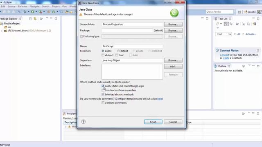The width and height of the screenshot is (262, 147).
Task: Click the 'here' templates configuration link
Action: point(160,99)
